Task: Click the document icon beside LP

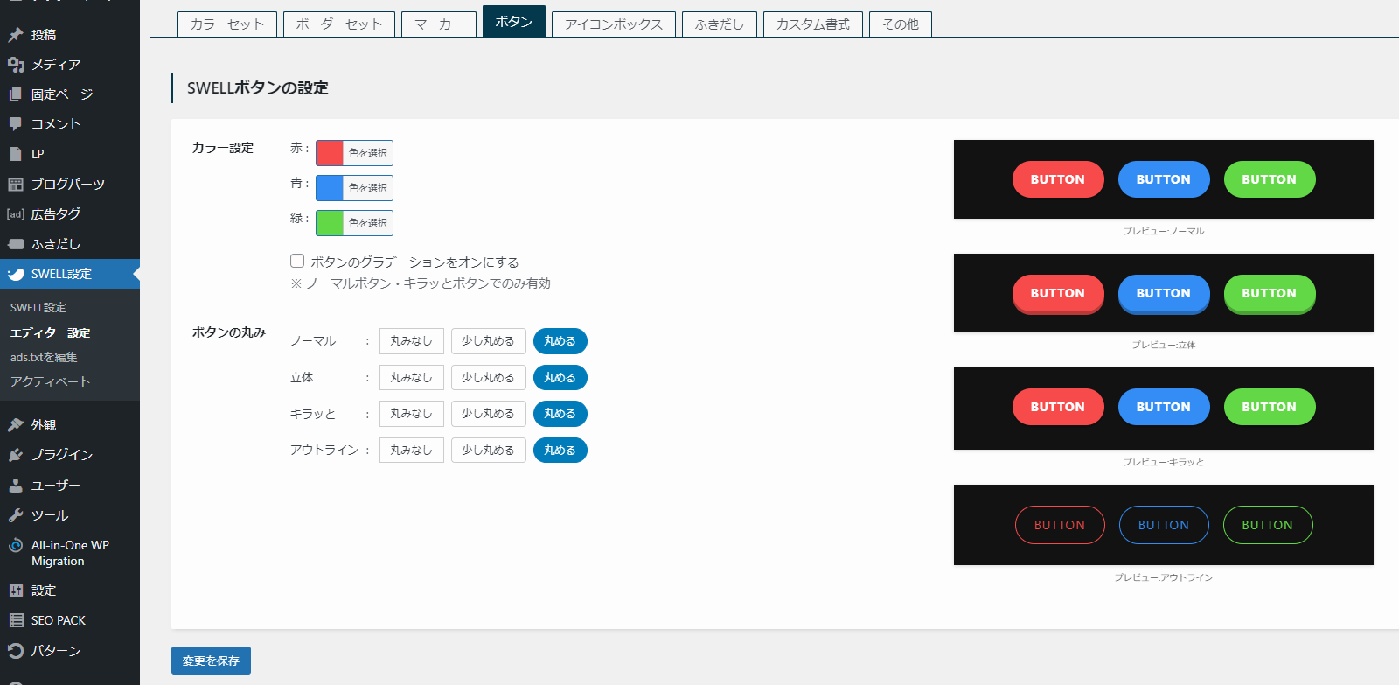Action: 16,154
